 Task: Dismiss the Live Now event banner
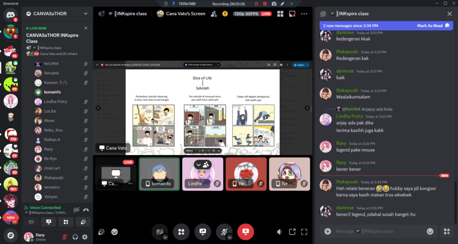(x=86, y=28)
